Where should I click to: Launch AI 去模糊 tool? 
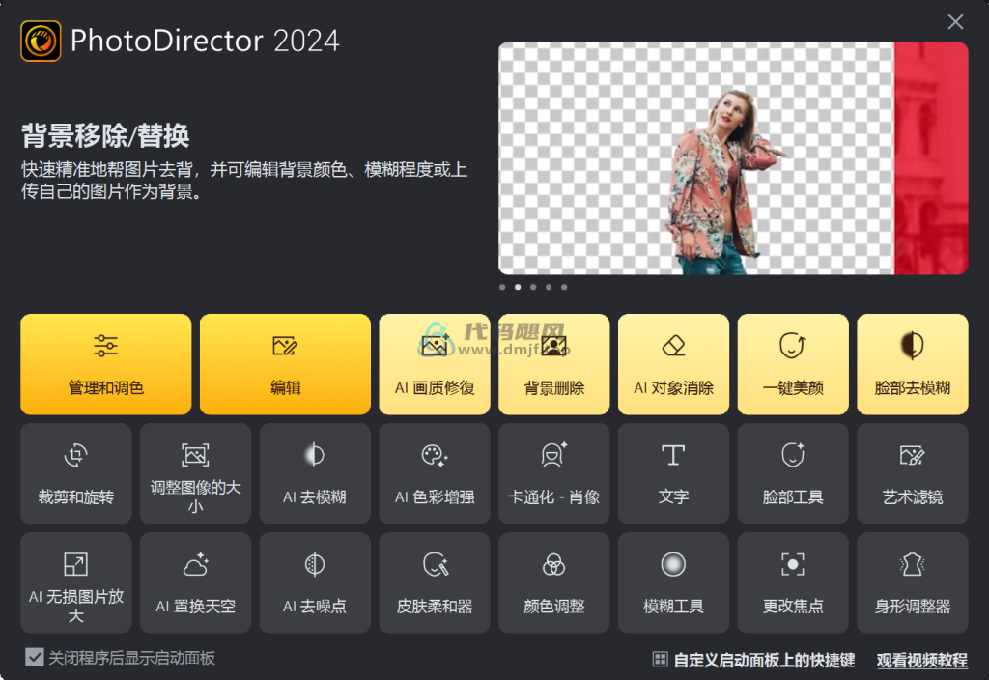315,473
